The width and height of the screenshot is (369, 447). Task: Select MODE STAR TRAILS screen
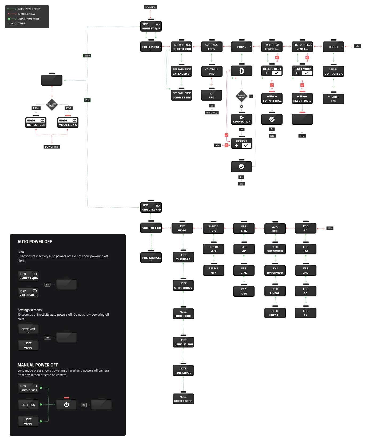click(x=183, y=285)
